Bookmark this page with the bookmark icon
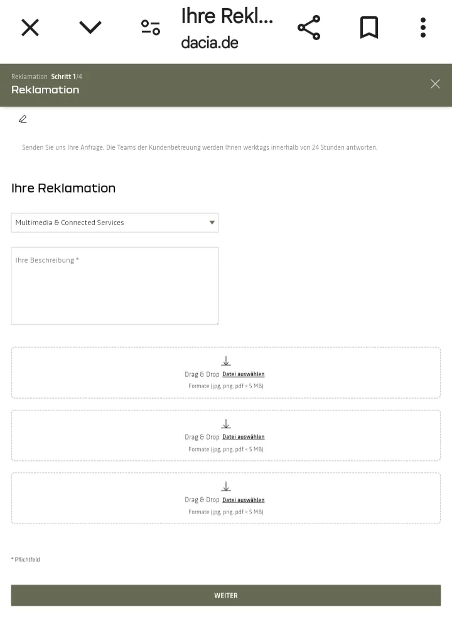 (x=369, y=28)
